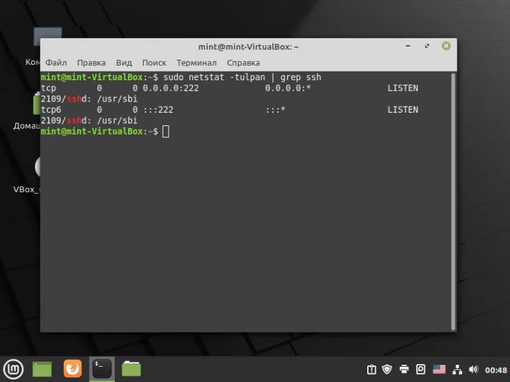
Task: Open the Правка menu
Action: (92, 63)
